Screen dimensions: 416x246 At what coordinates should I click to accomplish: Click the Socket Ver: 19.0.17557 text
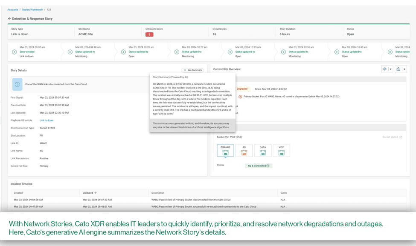230,137
